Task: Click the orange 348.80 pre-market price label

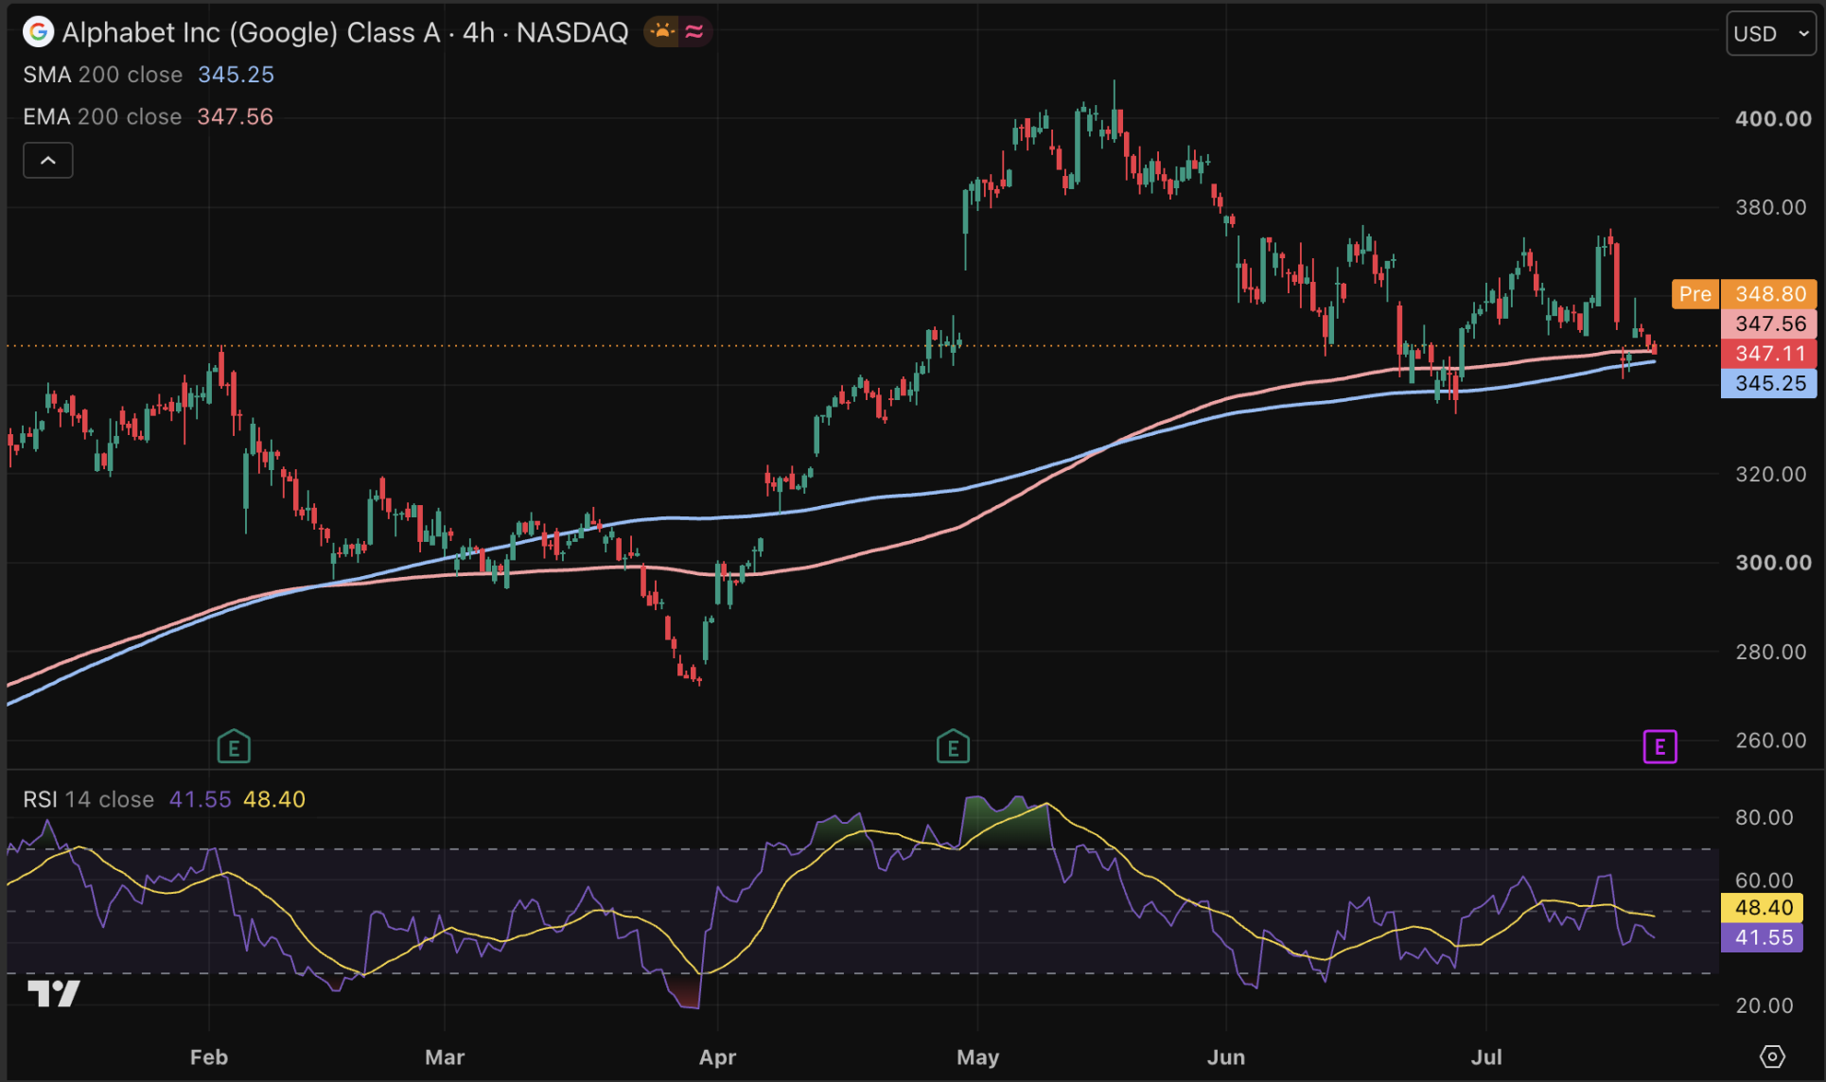Action: pos(1769,294)
